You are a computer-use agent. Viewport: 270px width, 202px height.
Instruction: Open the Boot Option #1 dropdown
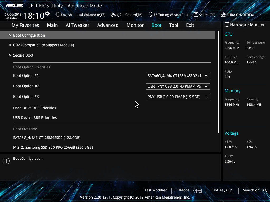(x=178, y=76)
